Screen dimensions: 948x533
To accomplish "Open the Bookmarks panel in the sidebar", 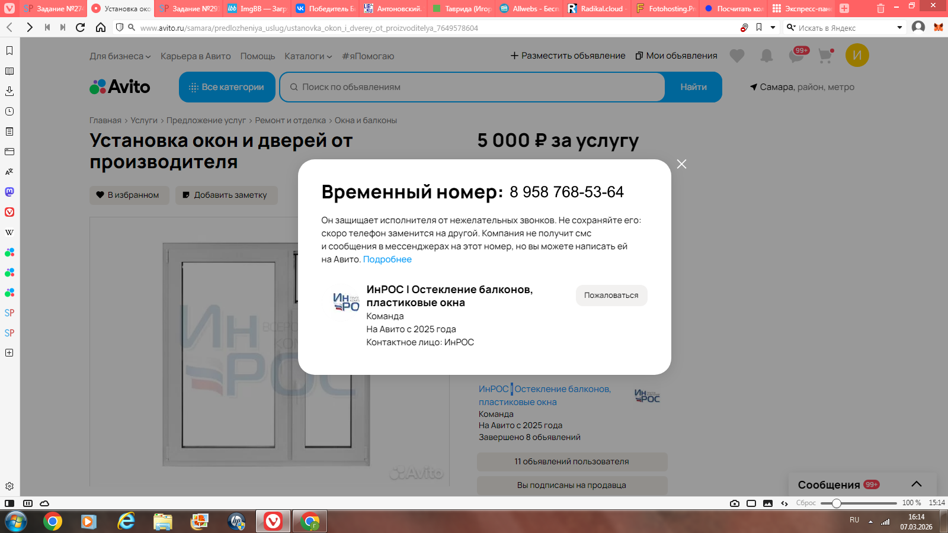I will pos(9,51).
